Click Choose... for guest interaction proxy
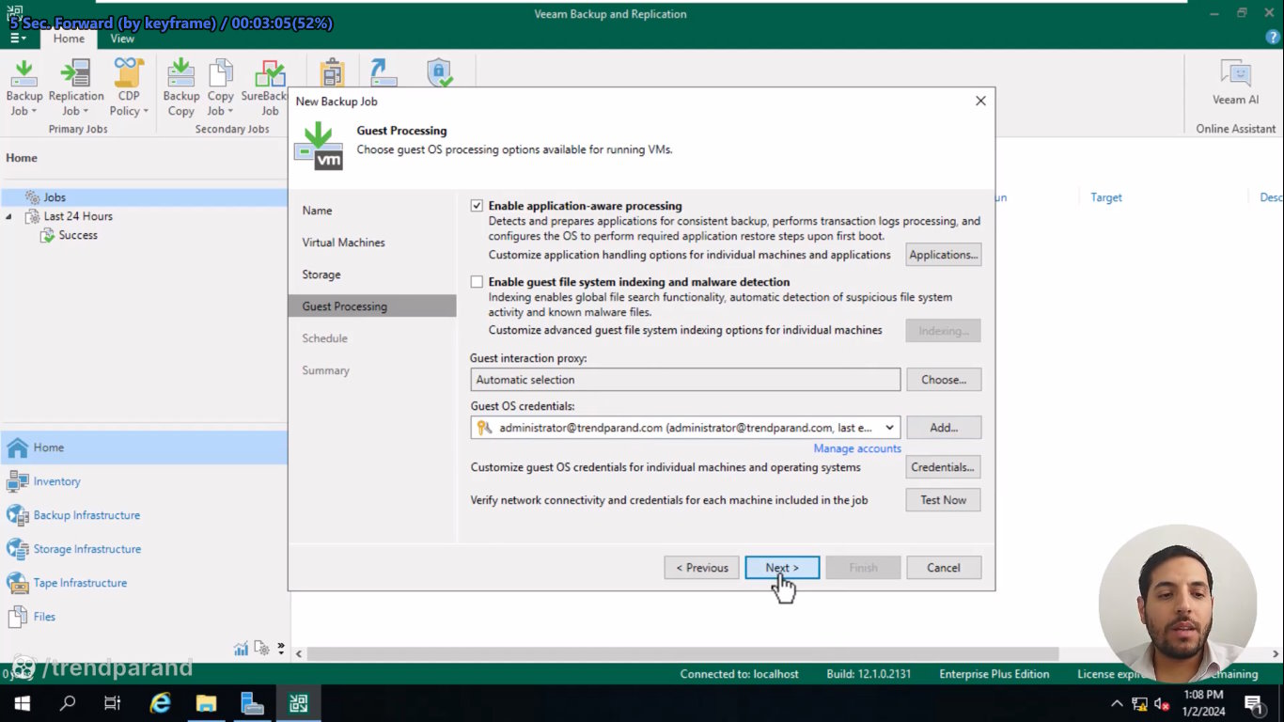 tap(944, 380)
